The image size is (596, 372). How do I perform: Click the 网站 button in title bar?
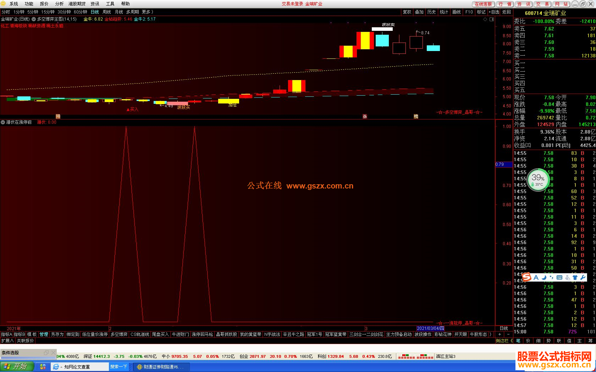point(561,4)
